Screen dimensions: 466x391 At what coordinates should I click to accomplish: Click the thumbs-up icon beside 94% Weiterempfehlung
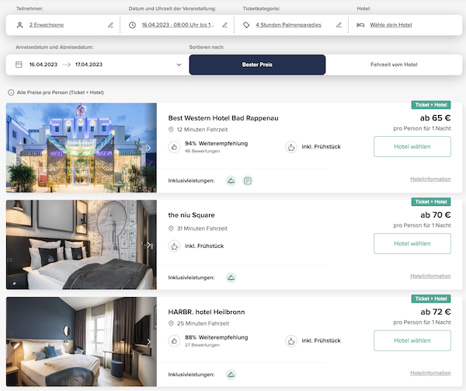click(174, 147)
